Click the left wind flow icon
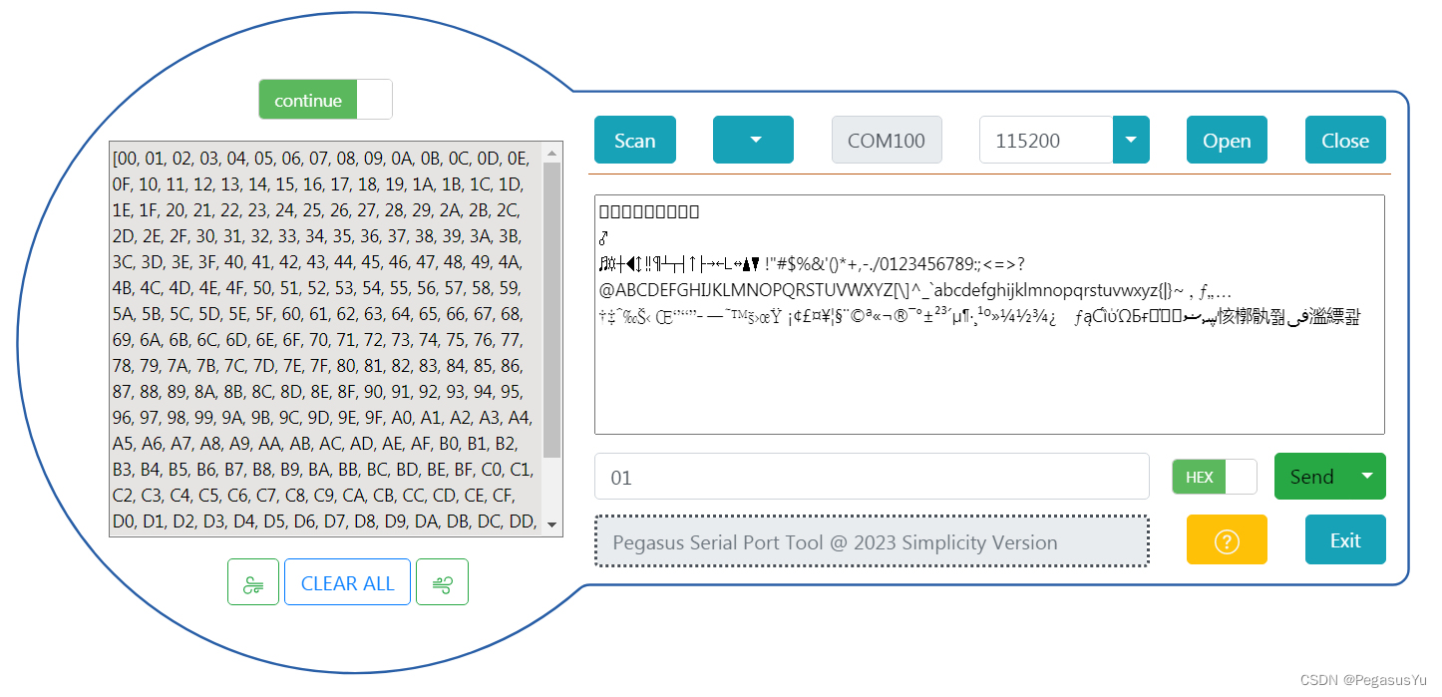This screenshot has height=697, width=1442. tap(253, 581)
